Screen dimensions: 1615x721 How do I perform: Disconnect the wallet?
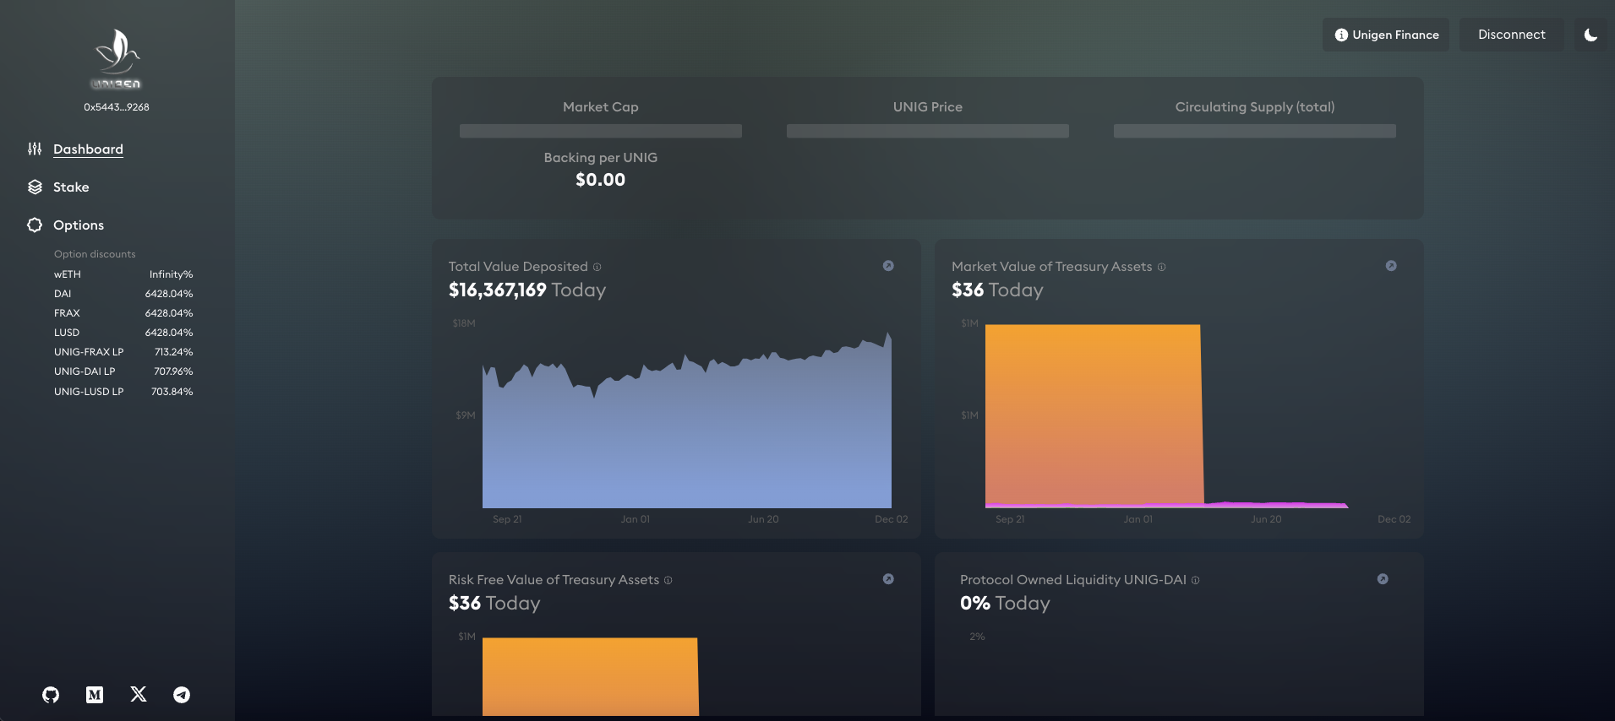pyautogui.click(x=1511, y=35)
